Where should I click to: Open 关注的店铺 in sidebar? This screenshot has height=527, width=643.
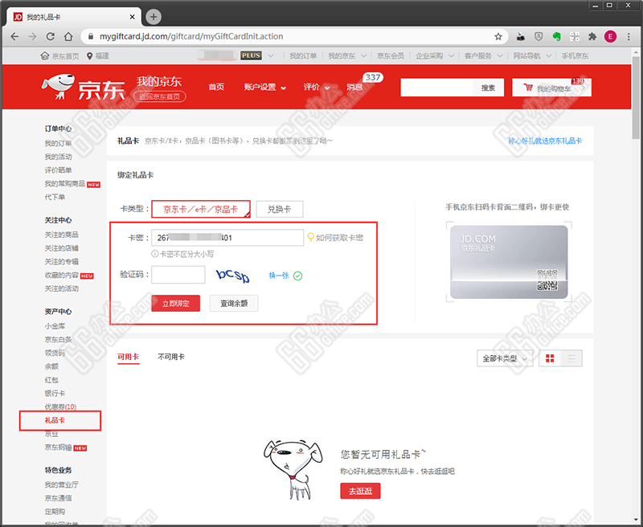click(61, 248)
